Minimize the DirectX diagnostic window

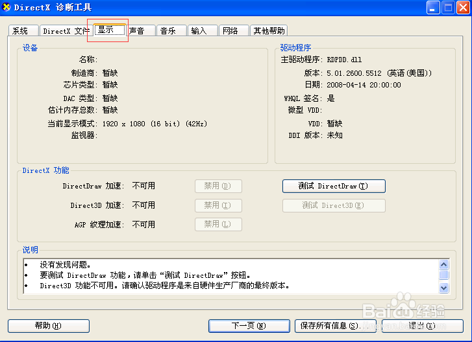point(433,8)
